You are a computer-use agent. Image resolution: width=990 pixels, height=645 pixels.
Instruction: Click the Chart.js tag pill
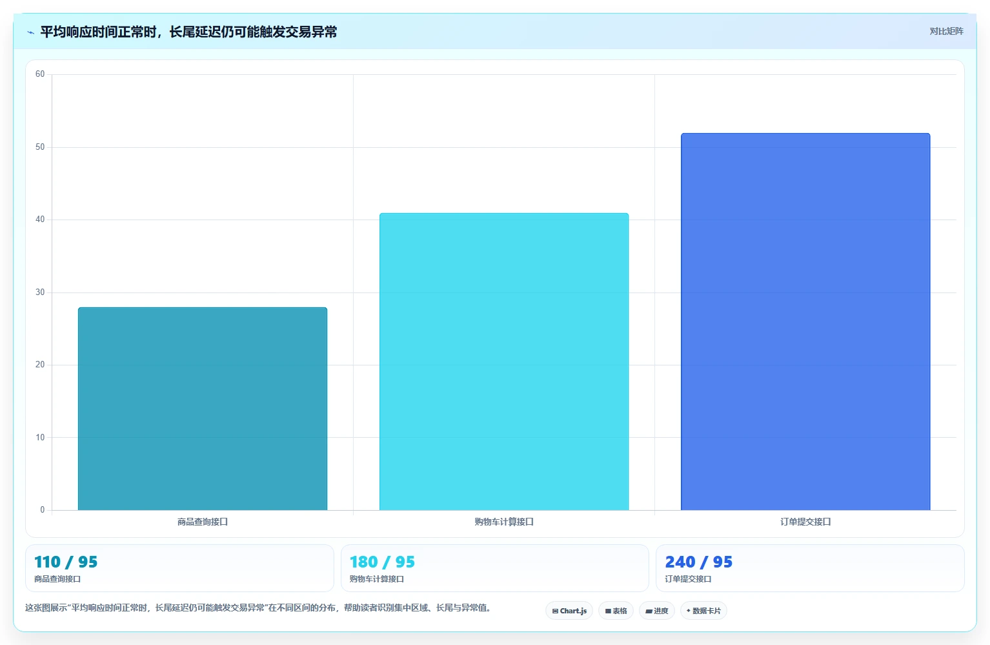click(569, 611)
